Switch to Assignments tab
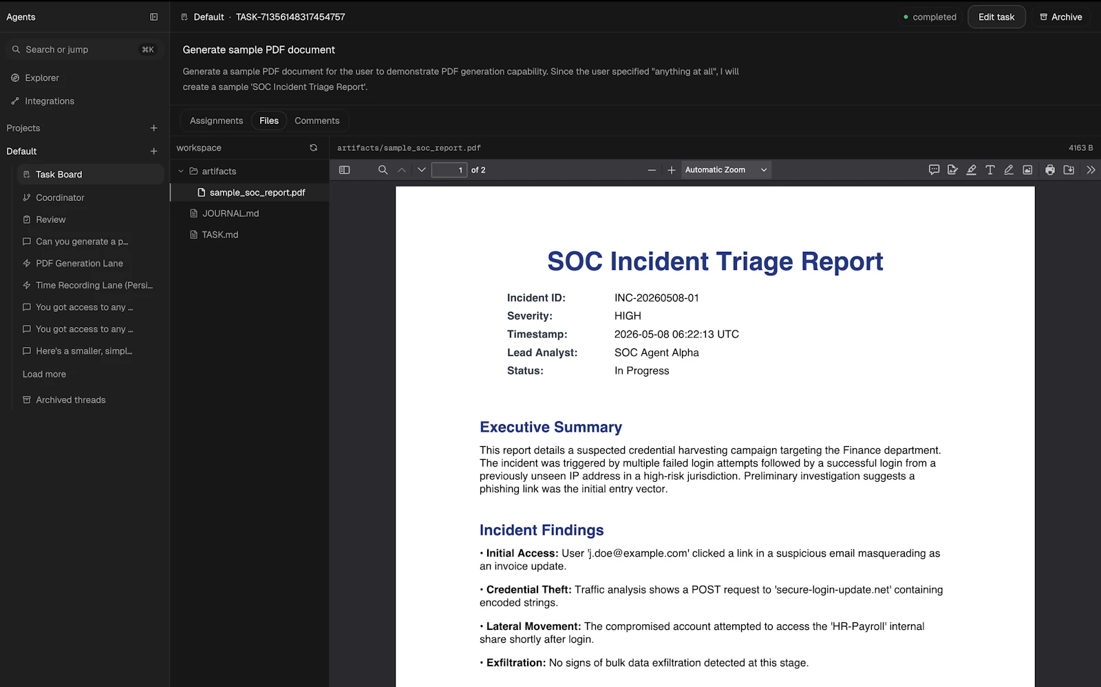This screenshot has height=687, width=1101. click(216, 120)
